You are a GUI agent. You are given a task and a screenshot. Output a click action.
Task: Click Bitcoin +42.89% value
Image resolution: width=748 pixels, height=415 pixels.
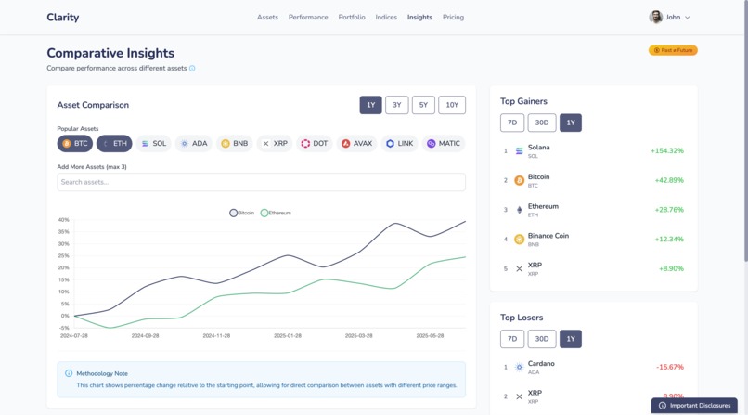click(x=669, y=180)
